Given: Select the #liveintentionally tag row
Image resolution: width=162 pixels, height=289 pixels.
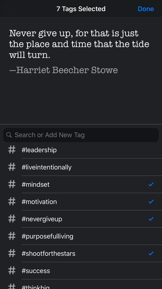Looking at the screenshot, I should click(x=81, y=167).
